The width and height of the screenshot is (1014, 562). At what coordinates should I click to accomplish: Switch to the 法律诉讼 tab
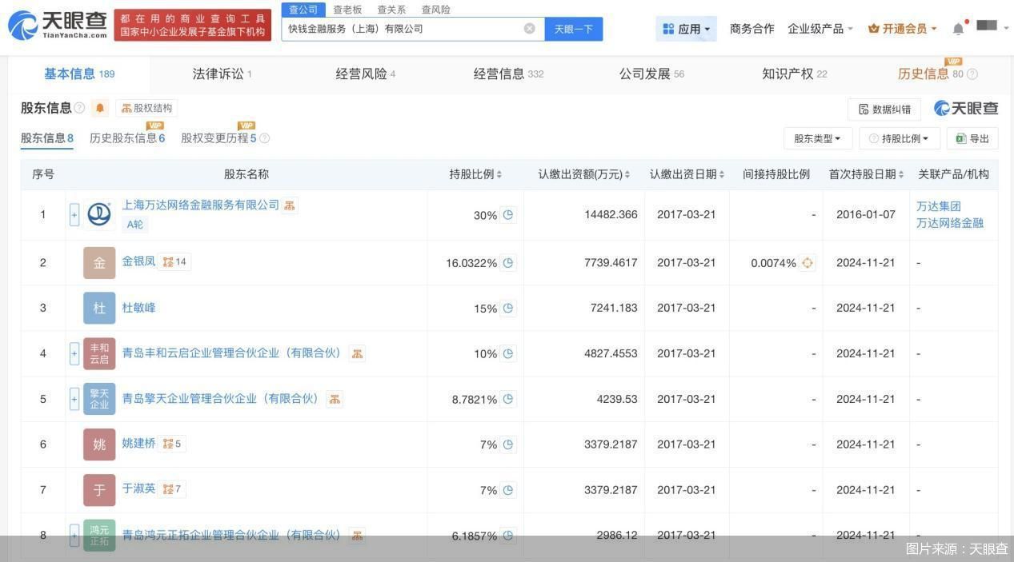tap(222, 74)
